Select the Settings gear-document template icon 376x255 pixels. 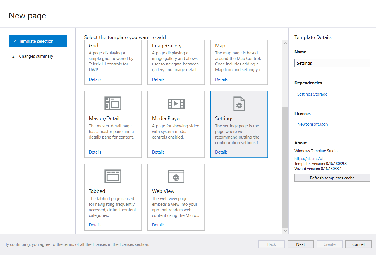pyautogui.click(x=239, y=103)
